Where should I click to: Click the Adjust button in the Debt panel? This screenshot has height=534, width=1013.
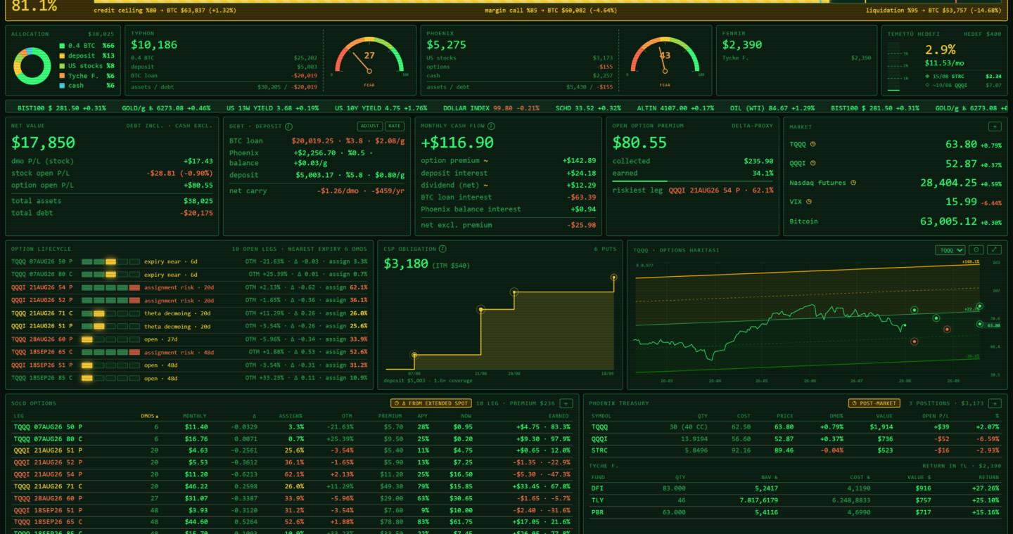point(369,126)
